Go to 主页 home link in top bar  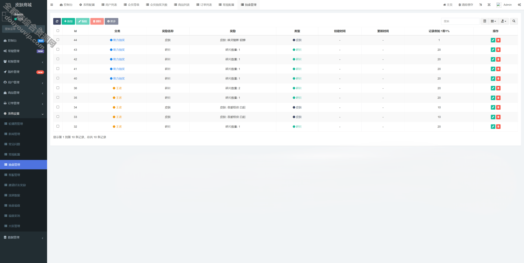click(x=448, y=5)
